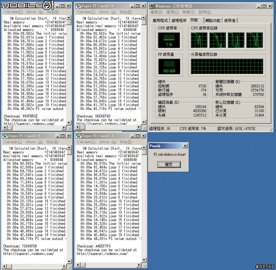Switch to the 應用程式 tab
This screenshot has width=276, height=270.
[x=160, y=21]
